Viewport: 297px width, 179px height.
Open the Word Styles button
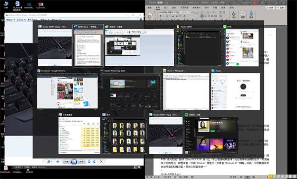(234, 14)
